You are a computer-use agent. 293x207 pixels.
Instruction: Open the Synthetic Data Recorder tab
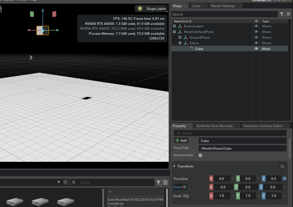coord(214,126)
